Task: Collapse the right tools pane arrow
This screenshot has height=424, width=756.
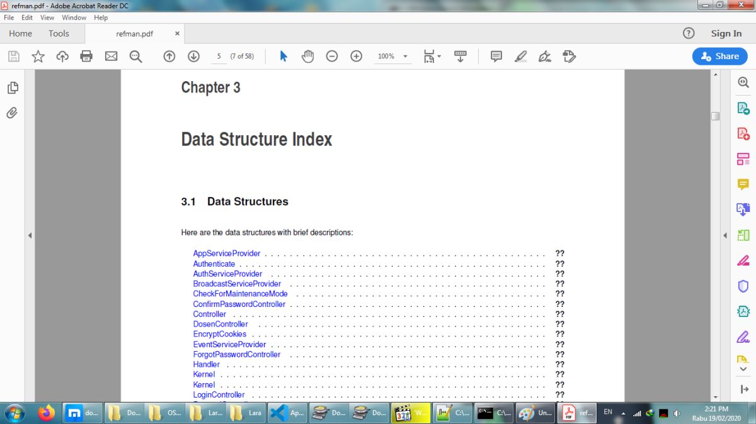Action: 744,389
